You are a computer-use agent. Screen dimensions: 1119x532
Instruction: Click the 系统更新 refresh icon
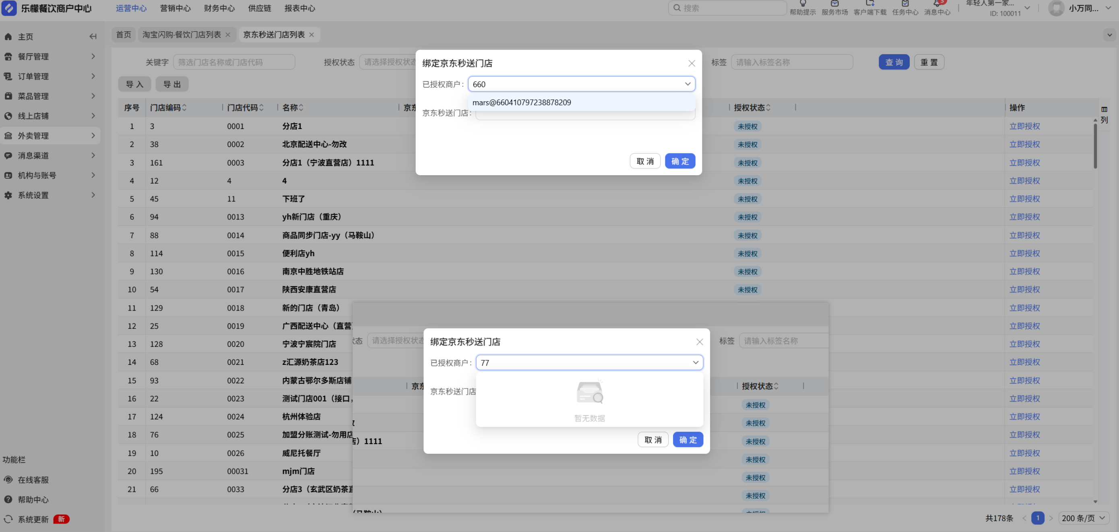(8, 519)
